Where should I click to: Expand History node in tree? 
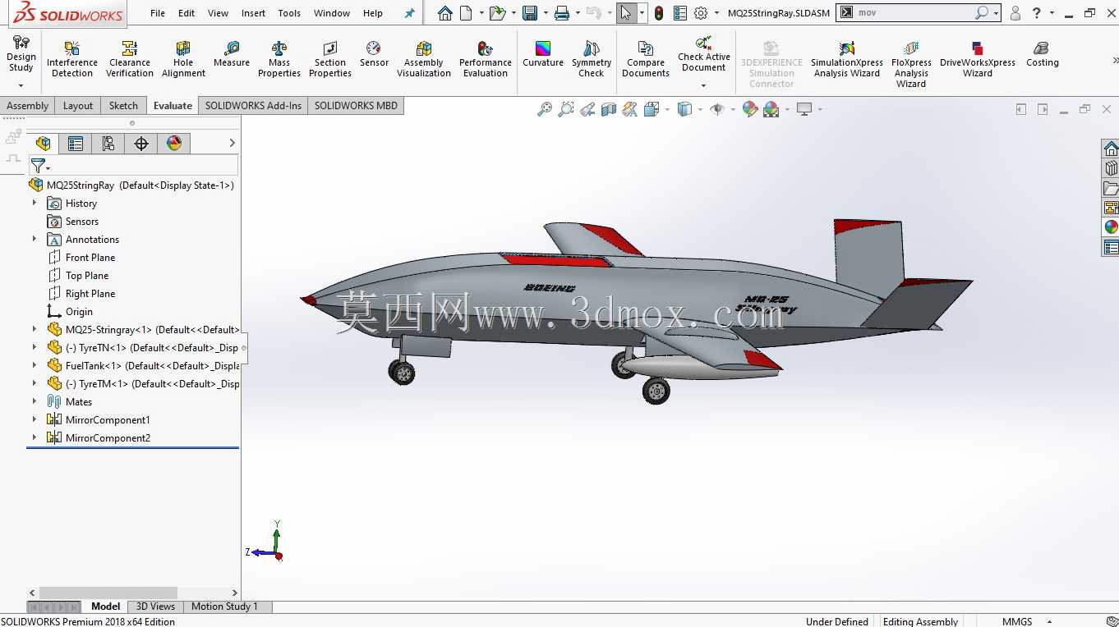click(35, 203)
